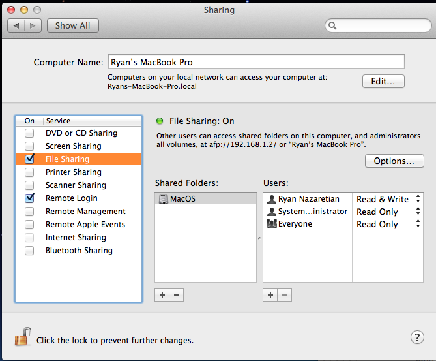Screen dimensions: 436x361
Task: Click the open lock icon
Action: tap(23, 337)
